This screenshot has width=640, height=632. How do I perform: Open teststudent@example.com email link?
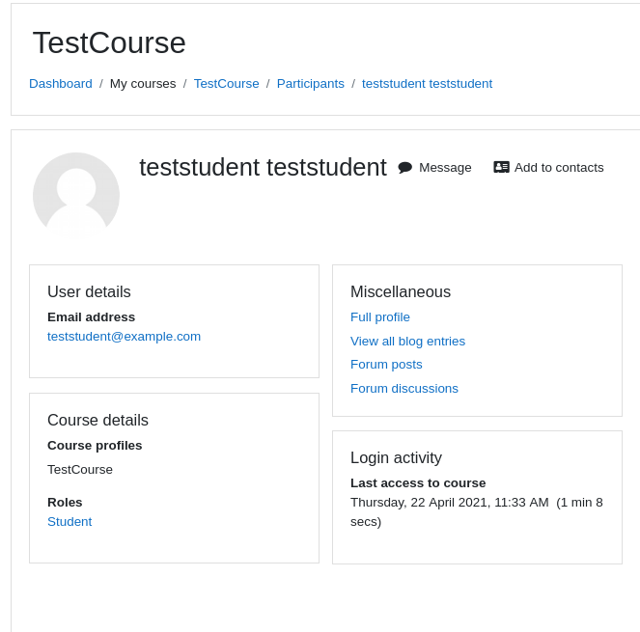coord(125,336)
